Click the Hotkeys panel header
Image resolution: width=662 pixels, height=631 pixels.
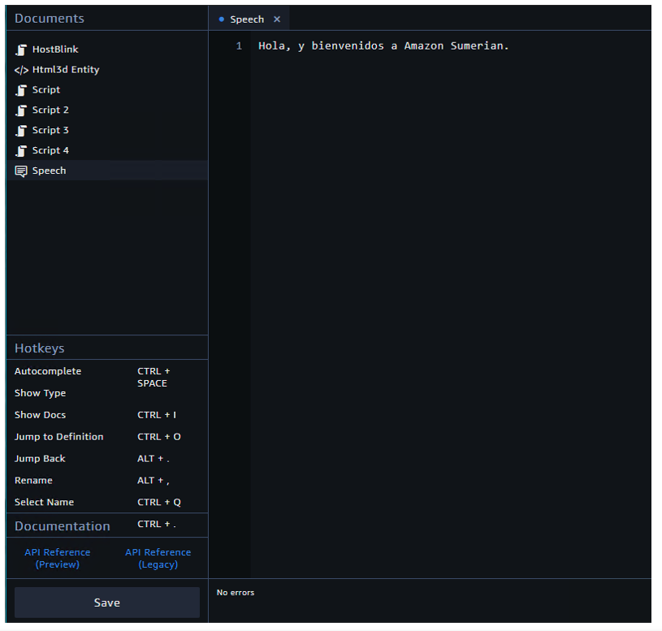point(40,348)
